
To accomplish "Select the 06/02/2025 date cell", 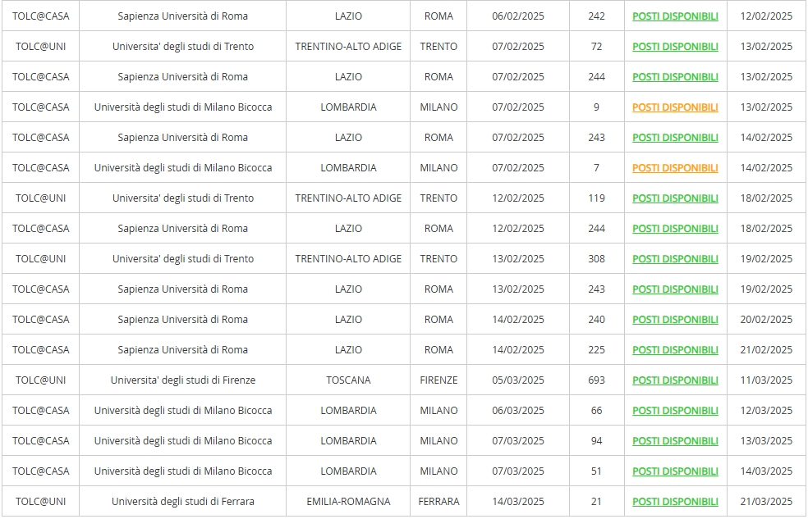I will [x=518, y=16].
